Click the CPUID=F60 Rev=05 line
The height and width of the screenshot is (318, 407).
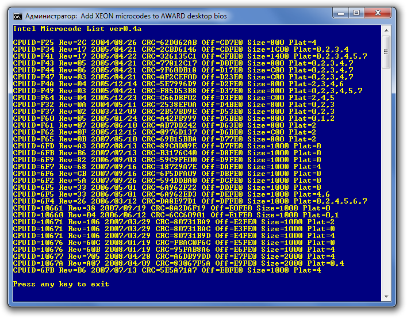click(174, 118)
